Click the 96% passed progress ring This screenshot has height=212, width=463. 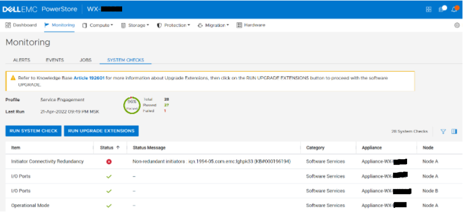tap(132, 105)
